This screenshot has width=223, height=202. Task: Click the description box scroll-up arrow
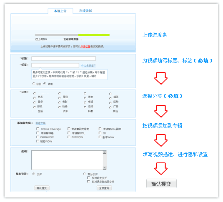click(x=105, y=152)
